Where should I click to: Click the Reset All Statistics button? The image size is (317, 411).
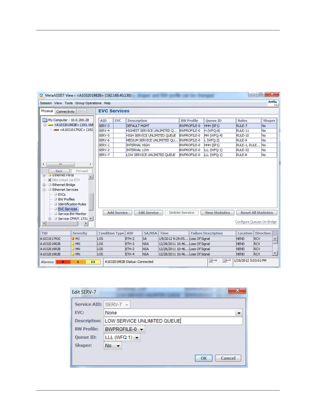257,213
